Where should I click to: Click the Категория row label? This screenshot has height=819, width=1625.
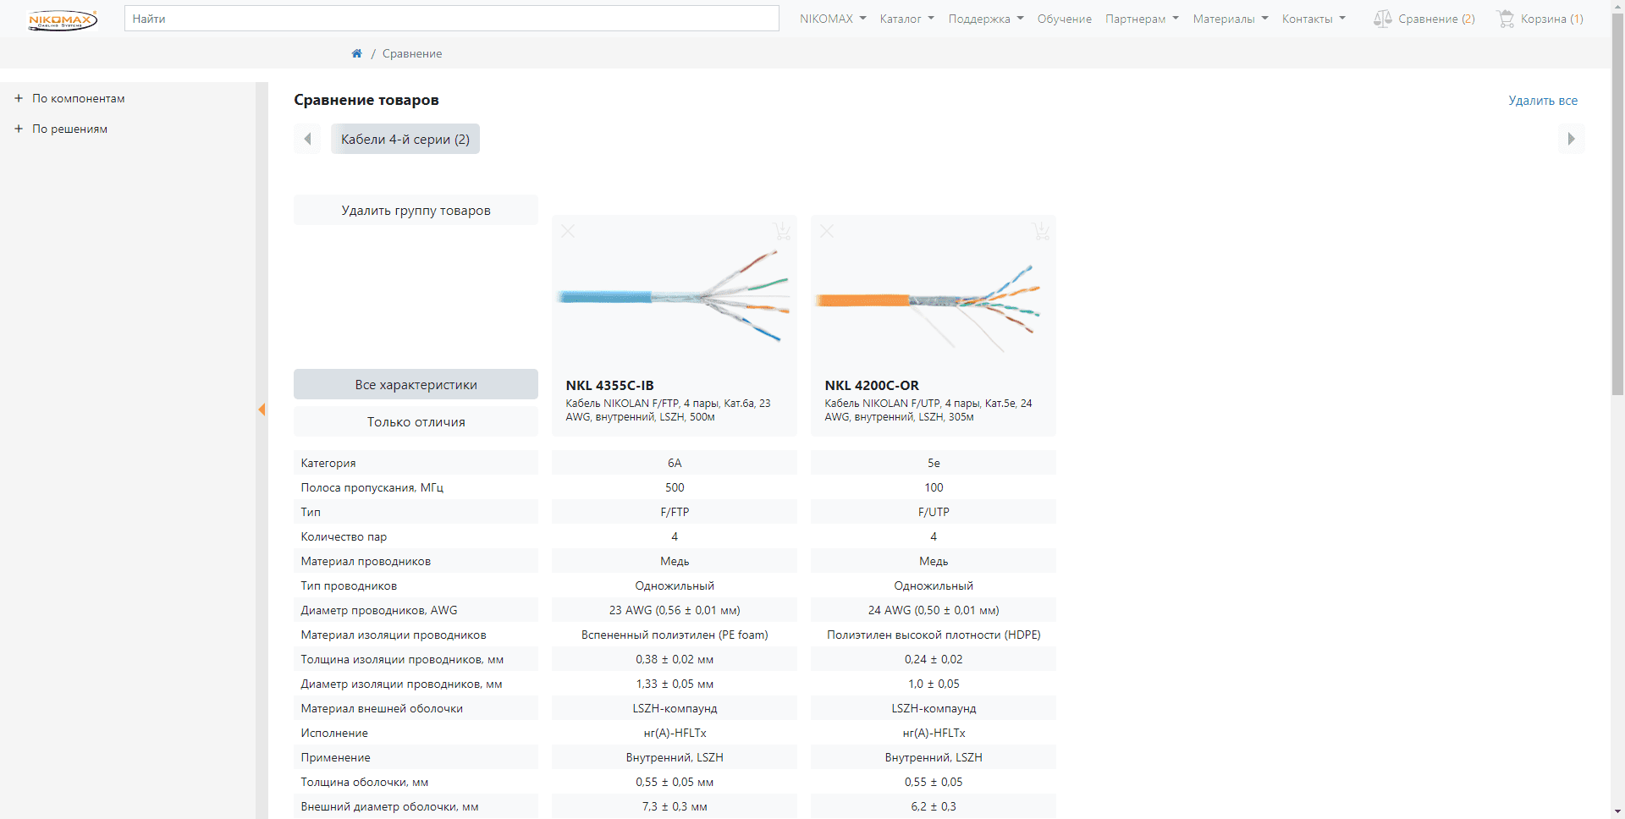pos(328,463)
